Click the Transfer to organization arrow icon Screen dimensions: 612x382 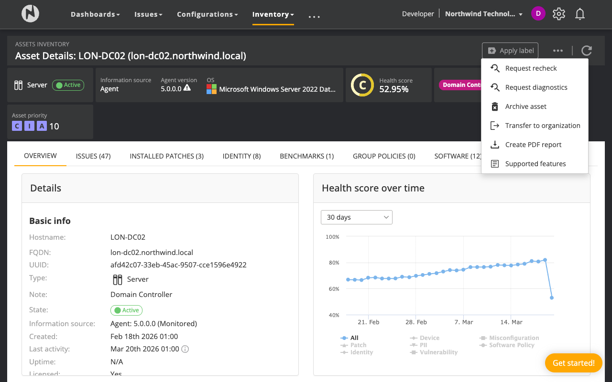pyautogui.click(x=495, y=126)
